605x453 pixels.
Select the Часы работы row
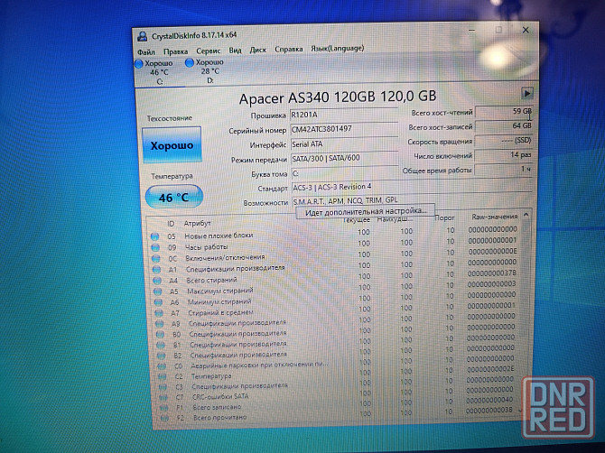(x=334, y=245)
